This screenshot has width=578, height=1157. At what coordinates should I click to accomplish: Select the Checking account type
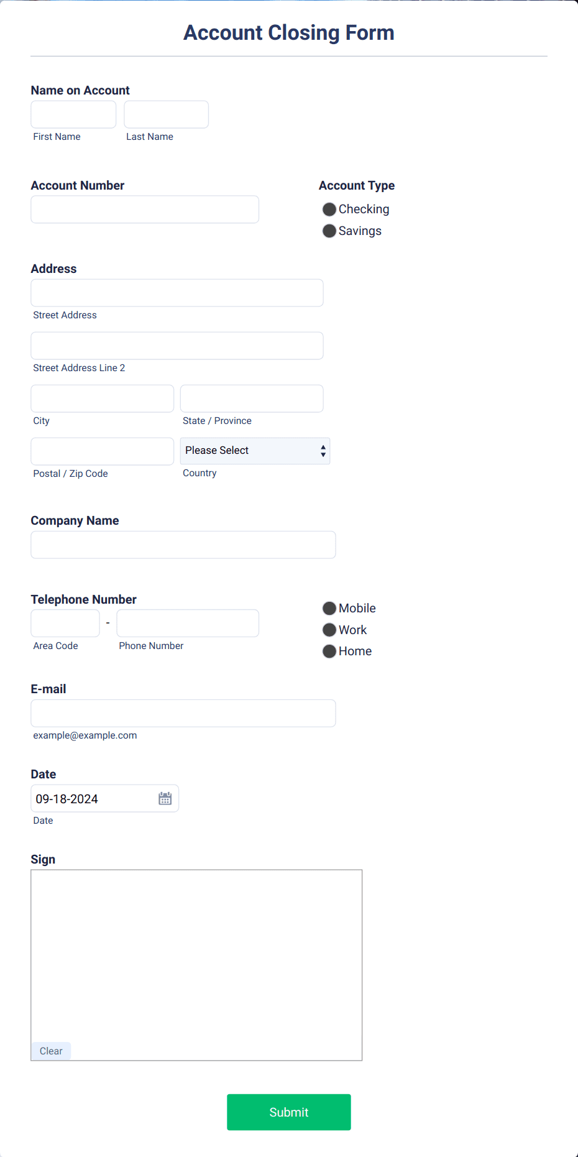329,209
